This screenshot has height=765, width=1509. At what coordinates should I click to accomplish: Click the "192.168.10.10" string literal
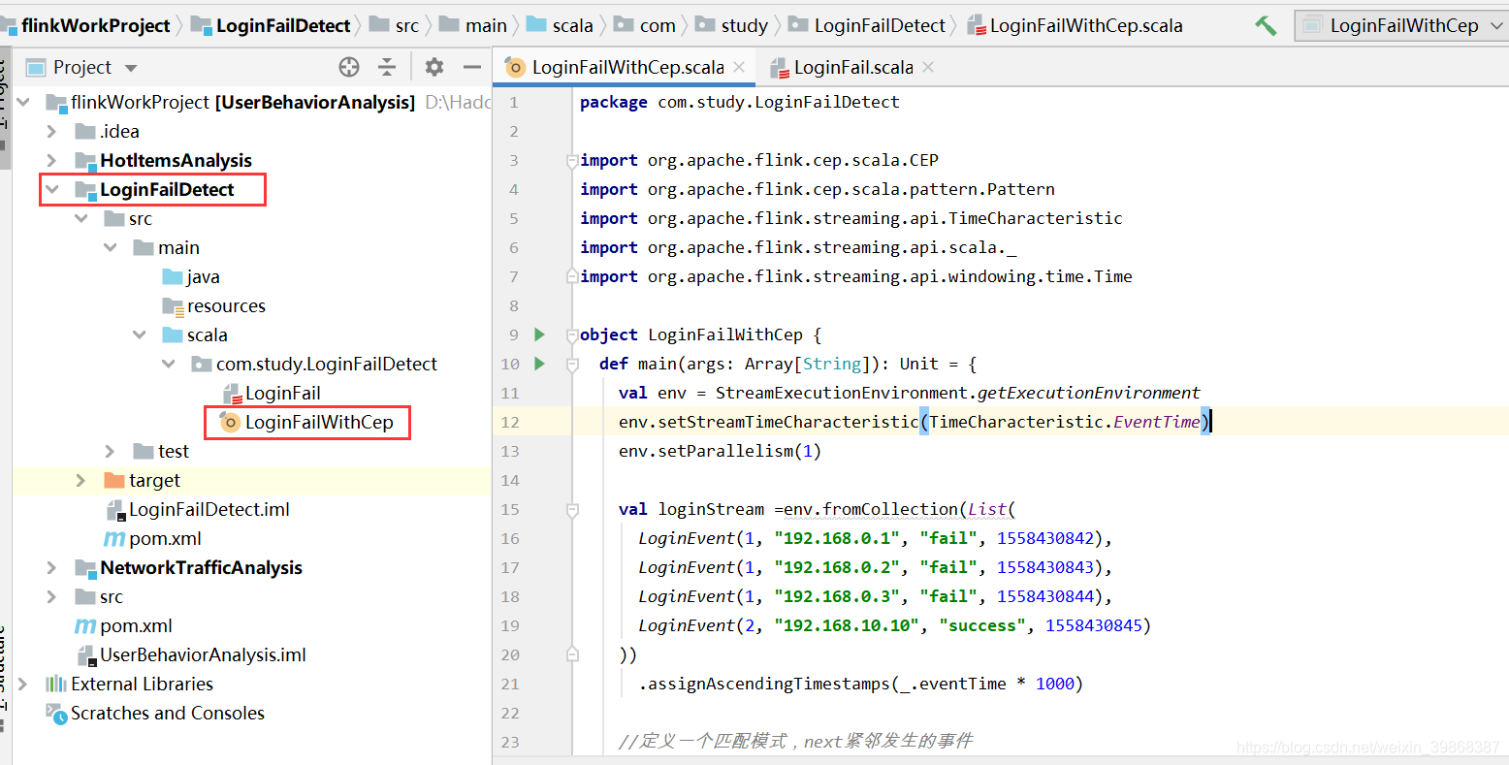[847, 625]
